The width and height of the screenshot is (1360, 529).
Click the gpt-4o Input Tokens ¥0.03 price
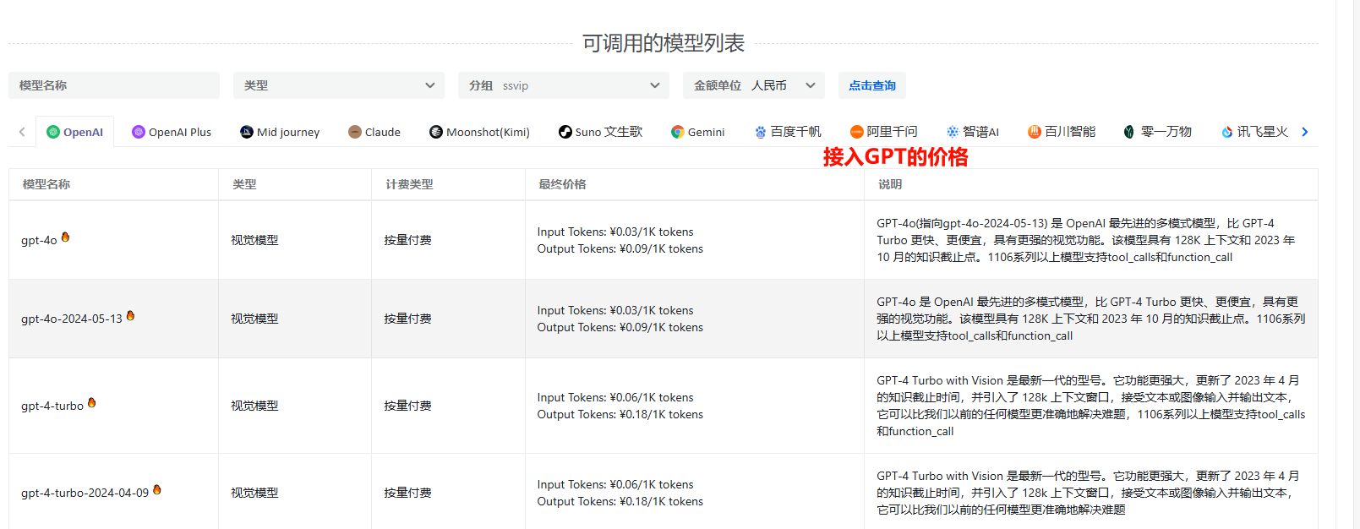(615, 232)
